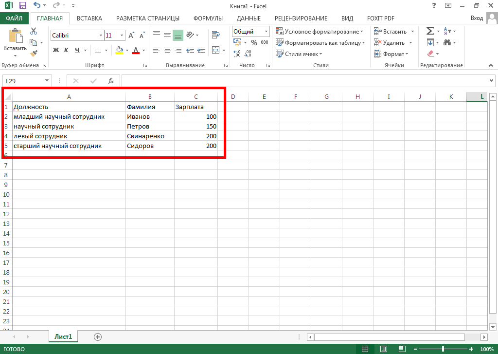Toggle italic formatting (К)
The height and width of the screenshot is (354, 498).
pos(66,50)
